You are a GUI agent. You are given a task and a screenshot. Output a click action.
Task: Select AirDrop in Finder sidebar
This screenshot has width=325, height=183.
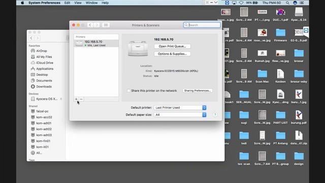[x=42, y=51]
